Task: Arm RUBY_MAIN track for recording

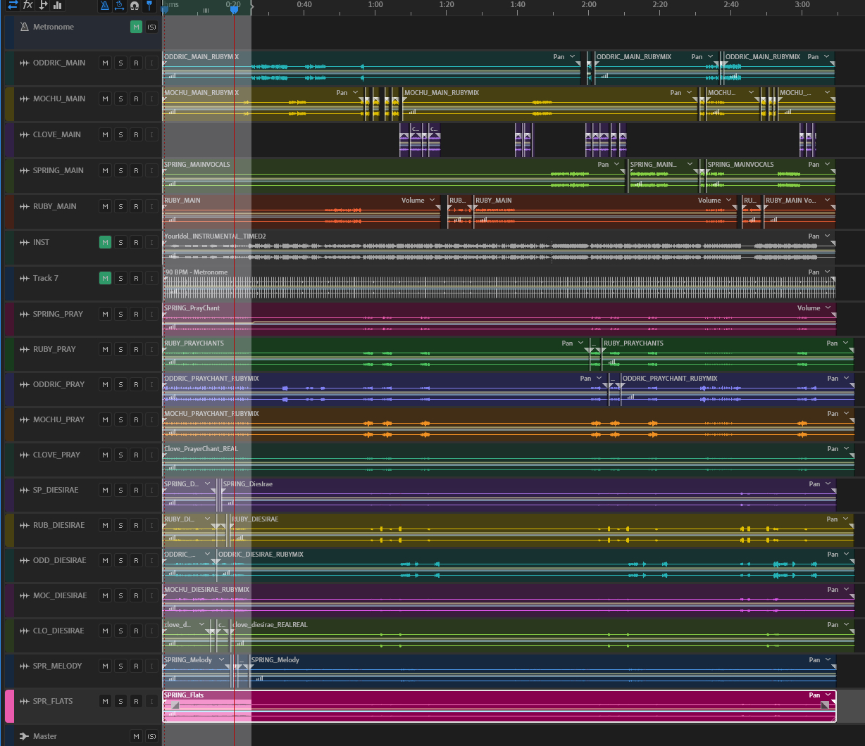Action: point(136,206)
